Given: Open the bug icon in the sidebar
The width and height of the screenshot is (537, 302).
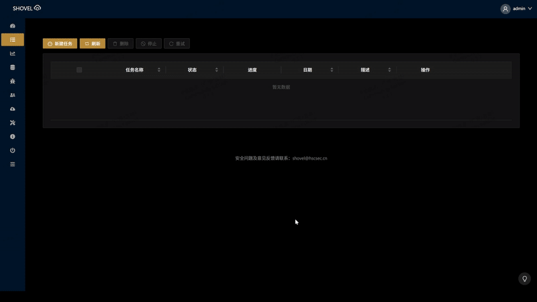Looking at the screenshot, I should 13,81.
